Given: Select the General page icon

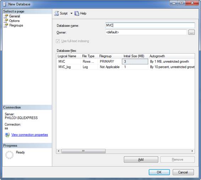Looking at the screenshot, I should pos(6,16).
